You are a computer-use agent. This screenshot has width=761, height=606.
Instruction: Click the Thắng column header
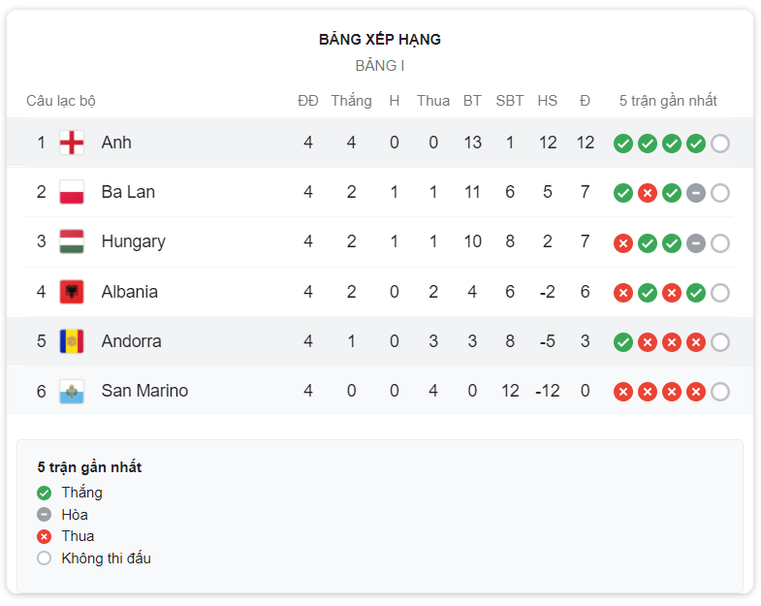click(x=351, y=101)
